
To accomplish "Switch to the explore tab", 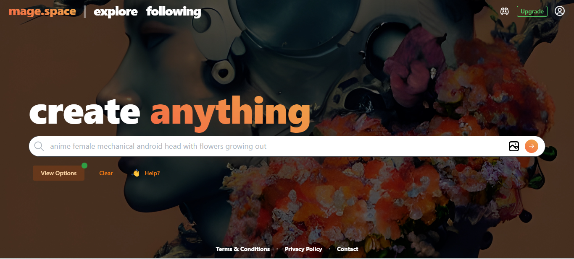I will pos(116,12).
